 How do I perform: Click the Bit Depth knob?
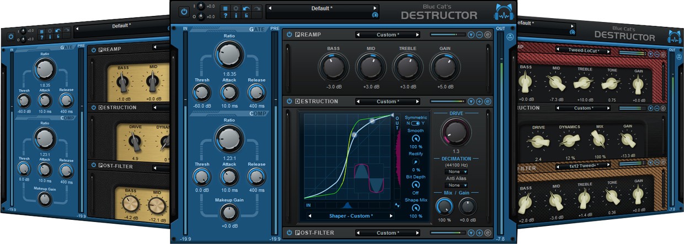(415, 185)
